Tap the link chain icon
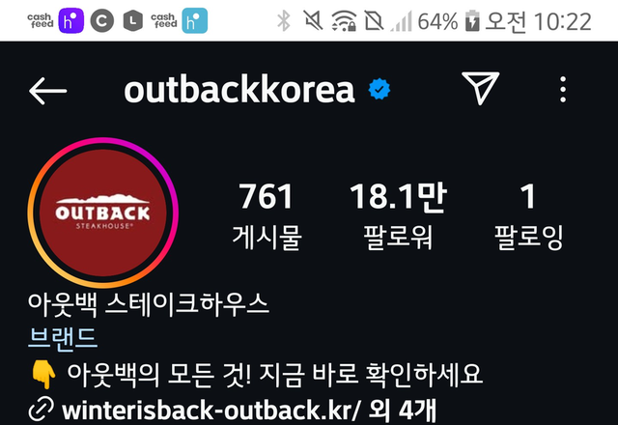The image size is (618, 425). point(42,410)
